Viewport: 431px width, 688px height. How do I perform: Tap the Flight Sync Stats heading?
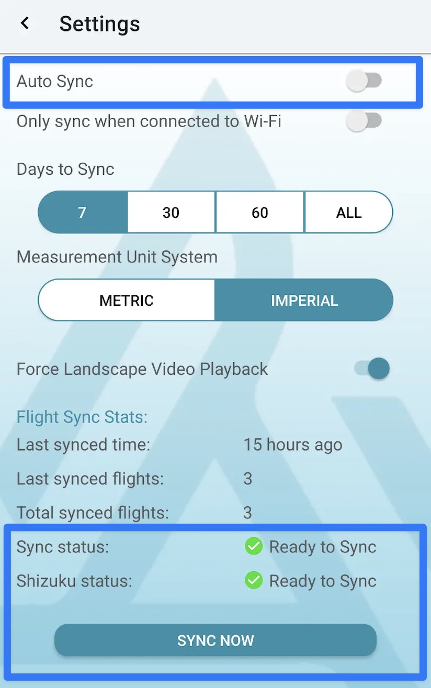[82, 417]
